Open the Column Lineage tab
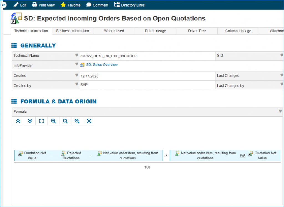The width and height of the screenshot is (284, 207). [238, 31]
